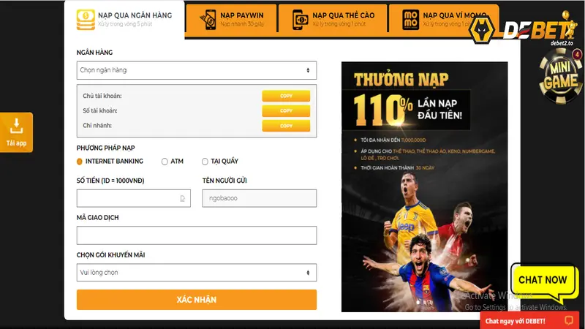Expand the Vui lòng chọn promotion dropdown
Image resolution: width=585 pixels, height=329 pixels.
[197, 273]
